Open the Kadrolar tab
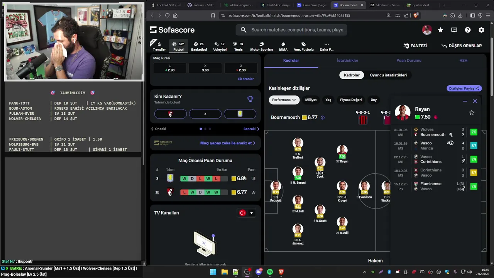Viewport: 494px width, 278px height. pyautogui.click(x=291, y=61)
